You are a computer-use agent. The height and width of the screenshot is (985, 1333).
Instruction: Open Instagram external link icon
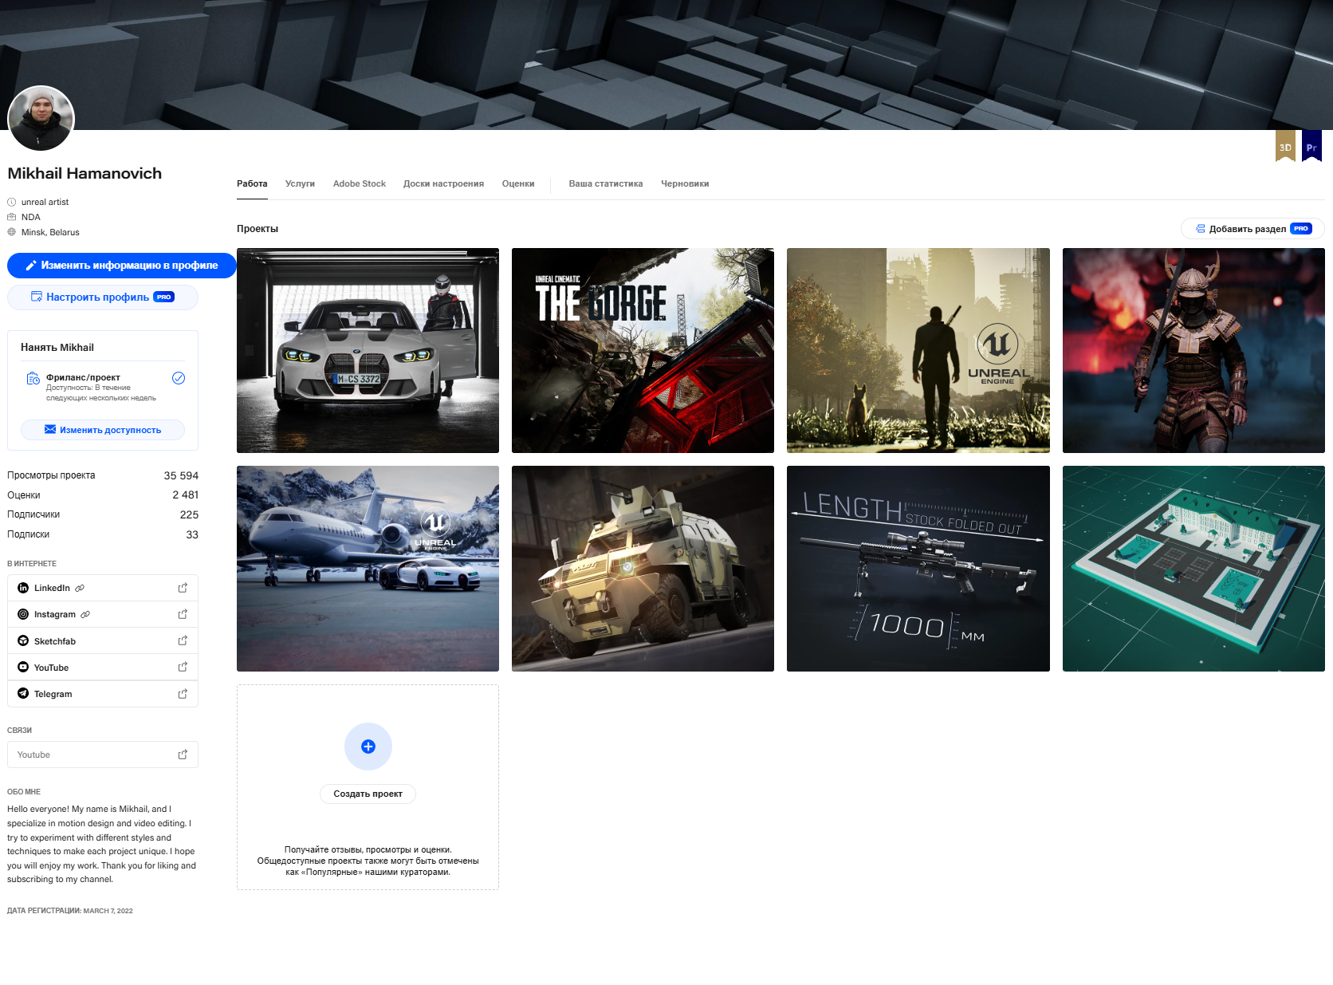pos(183,614)
